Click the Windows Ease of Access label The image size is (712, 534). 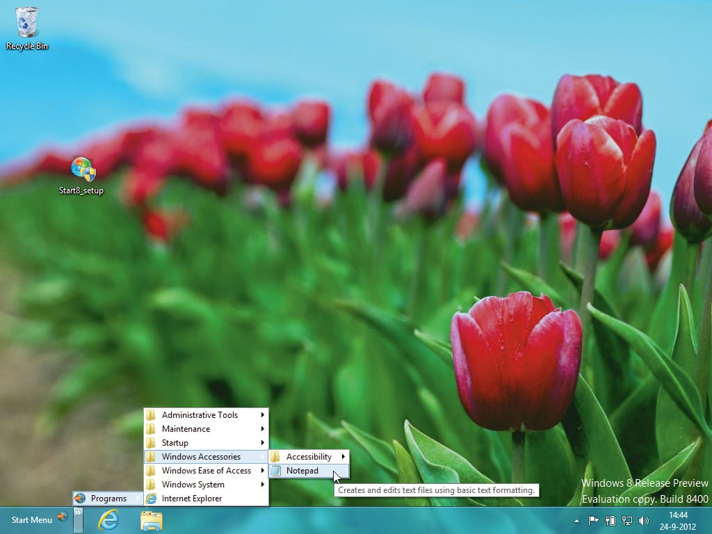click(x=206, y=471)
